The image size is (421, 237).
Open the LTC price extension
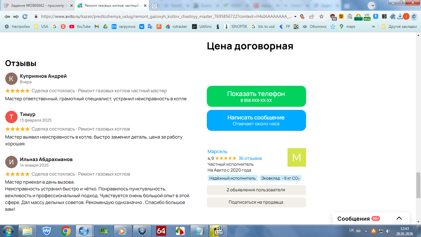point(367,17)
